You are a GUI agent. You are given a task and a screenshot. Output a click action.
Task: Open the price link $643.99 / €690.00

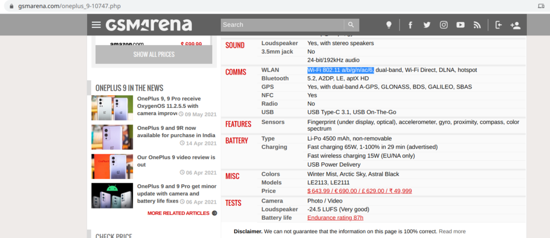point(359,191)
